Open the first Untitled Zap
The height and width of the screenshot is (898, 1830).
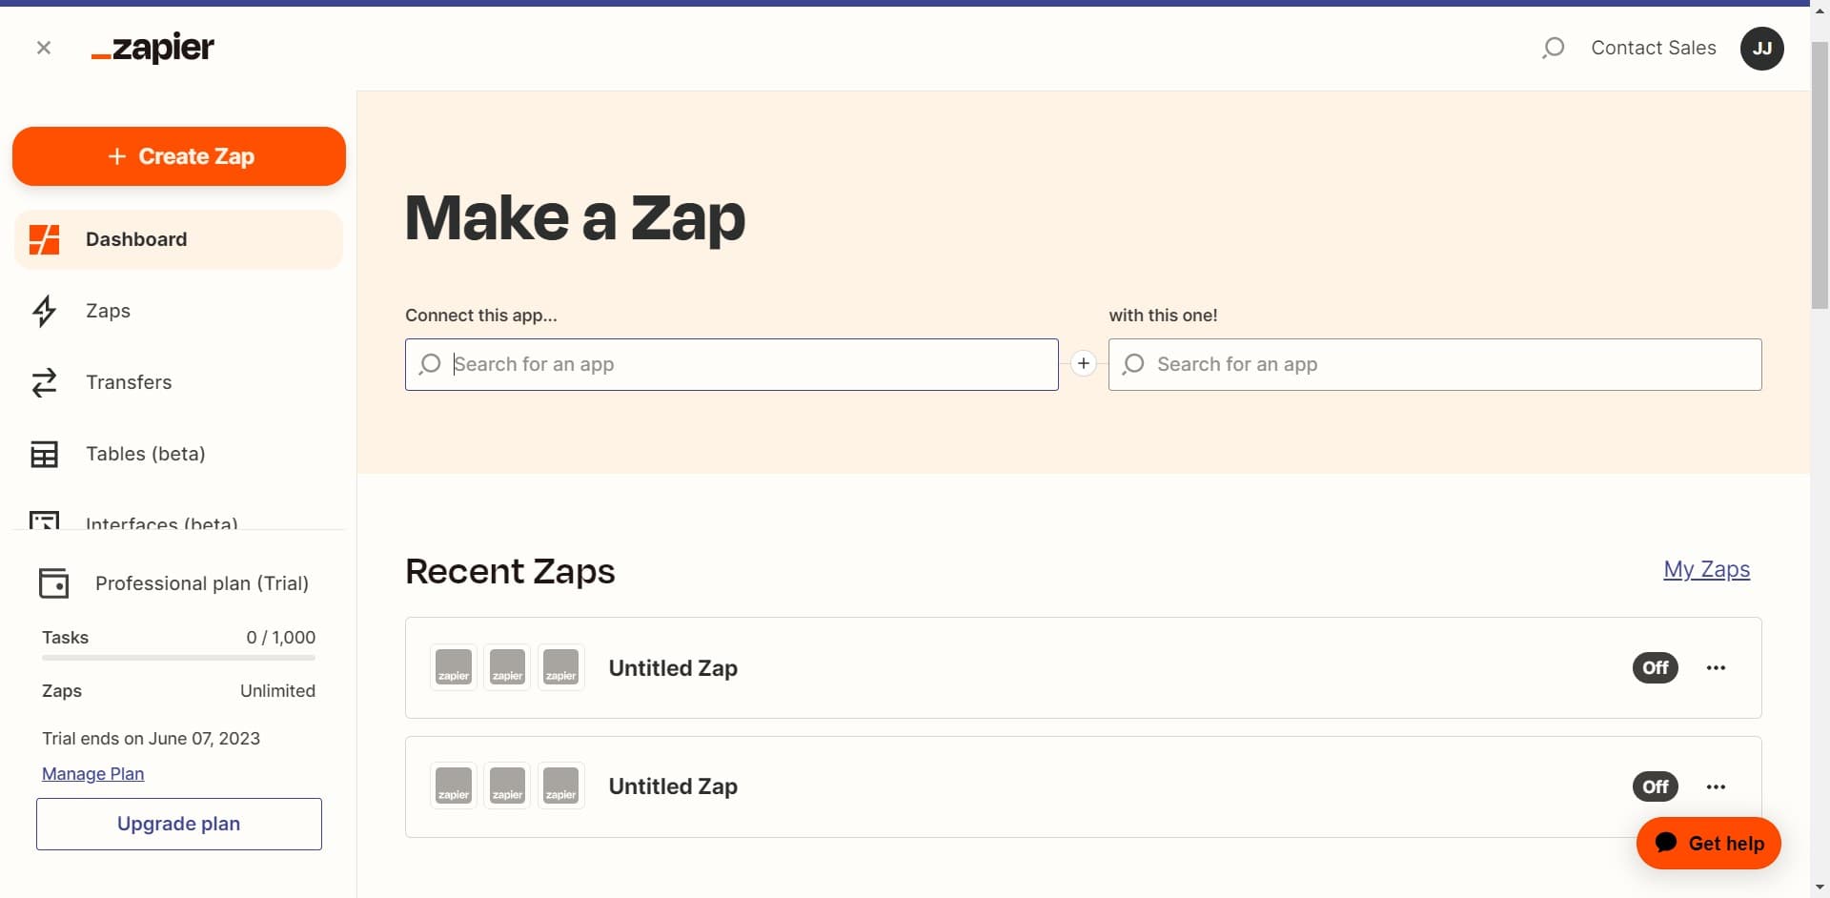pyautogui.click(x=673, y=667)
